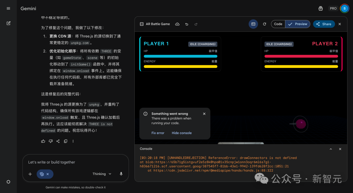353x193 pixels.
Task: Activate the microphone for voice input
Action: (x=121, y=174)
